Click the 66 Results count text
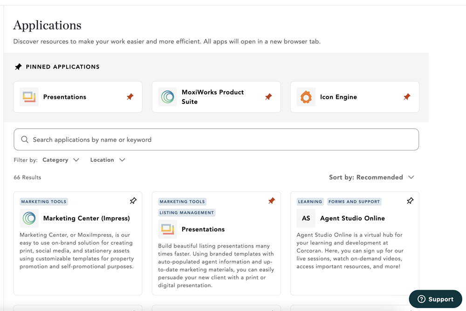Screen dimensions: 466x311 (27, 178)
